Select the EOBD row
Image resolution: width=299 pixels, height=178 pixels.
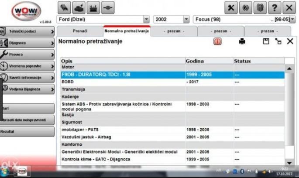(172, 82)
